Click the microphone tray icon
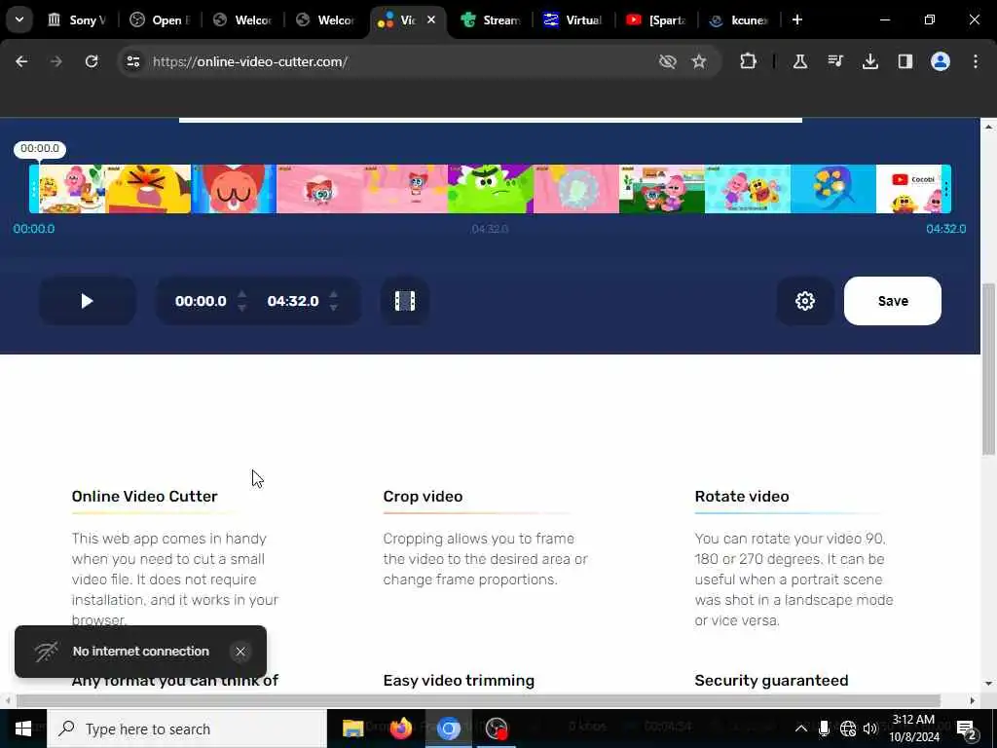Viewport: 997px width, 748px height. tap(824, 729)
